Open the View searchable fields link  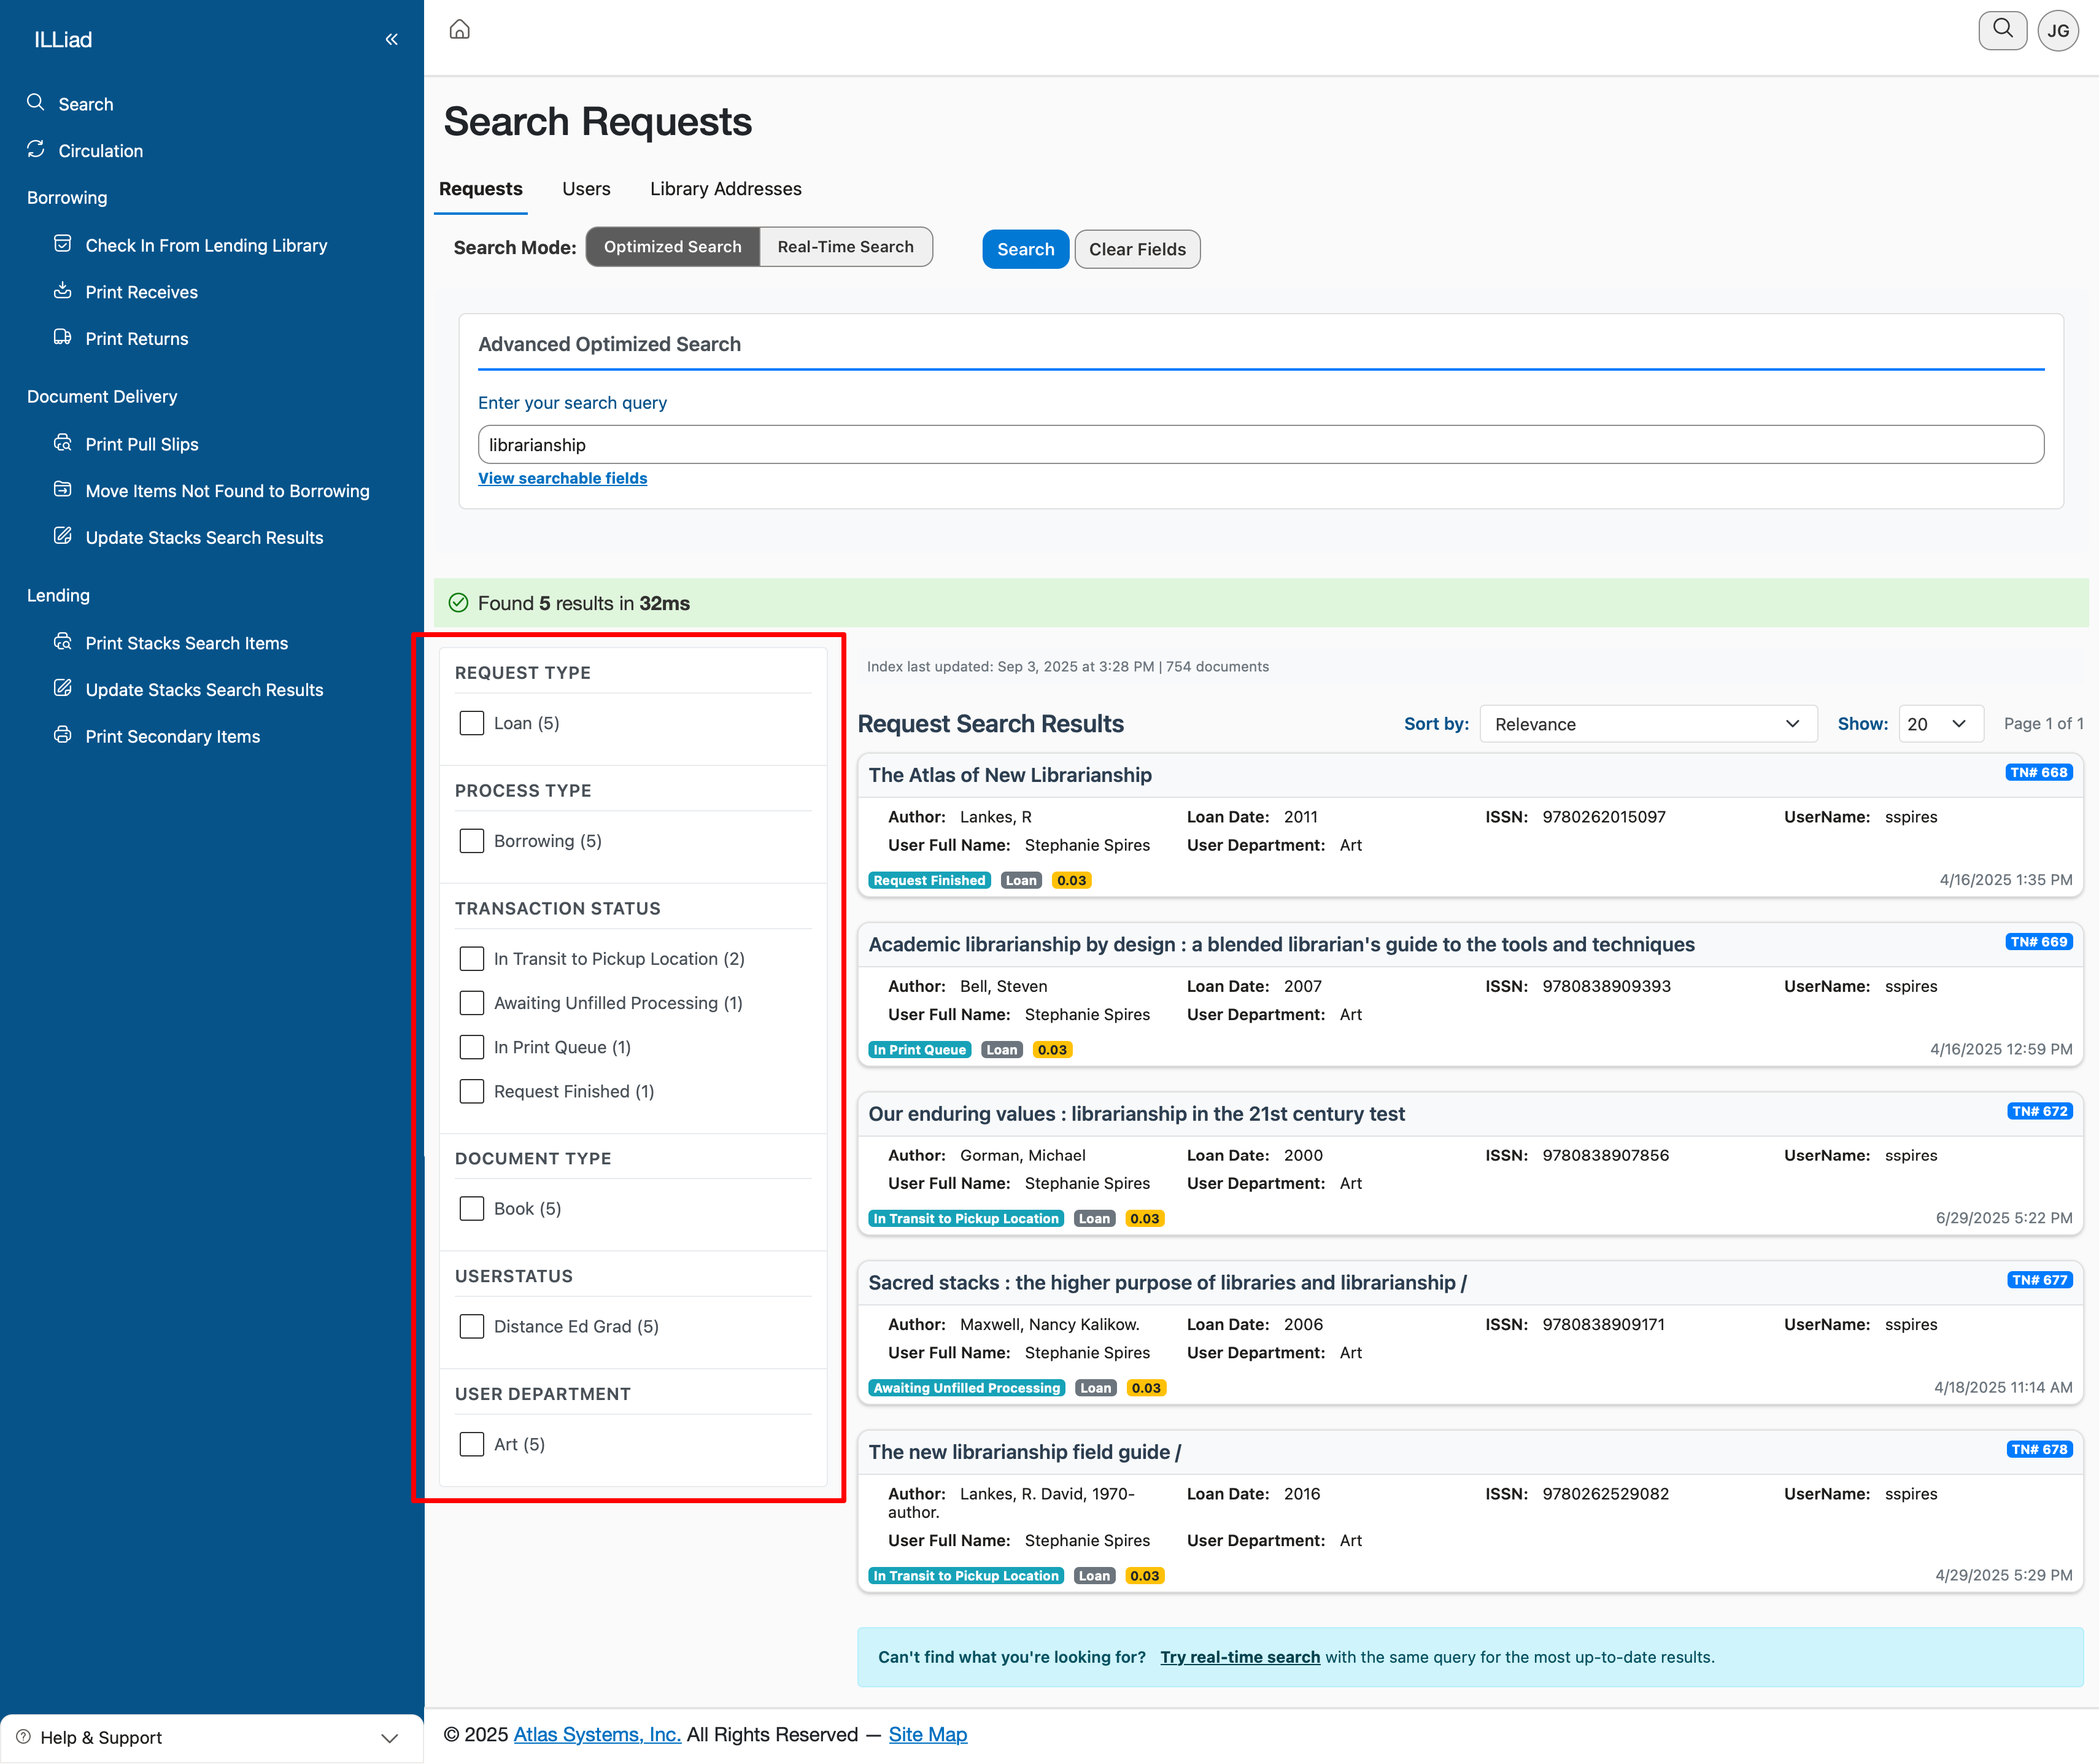coord(562,478)
